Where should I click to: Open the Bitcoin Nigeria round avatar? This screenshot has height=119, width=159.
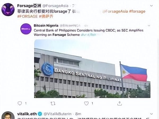tap(26, 29)
